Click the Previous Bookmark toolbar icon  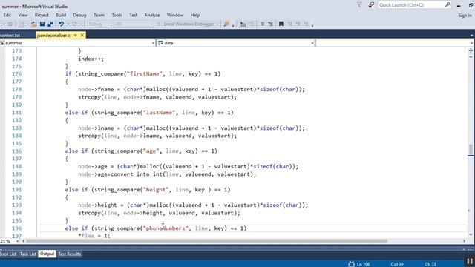[289, 24]
